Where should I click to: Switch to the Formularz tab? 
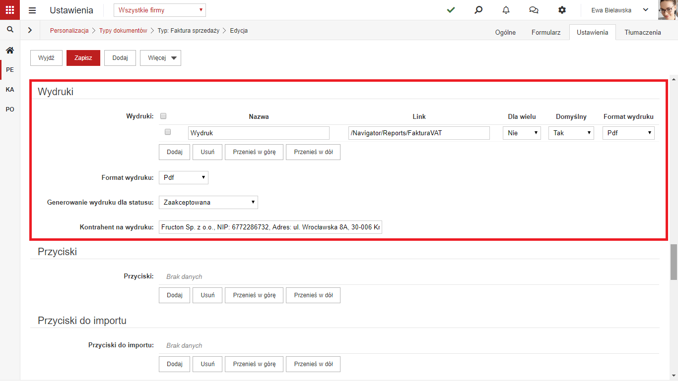[546, 32]
